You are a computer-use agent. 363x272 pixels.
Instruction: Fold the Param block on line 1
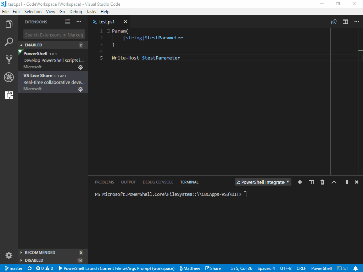pyautogui.click(x=108, y=31)
